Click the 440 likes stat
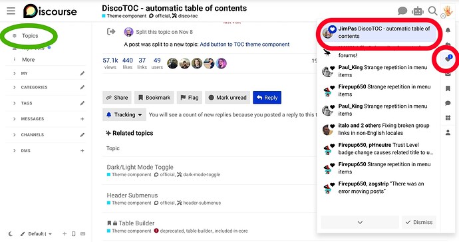Viewport: 459px width, 242px height. (127, 63)
